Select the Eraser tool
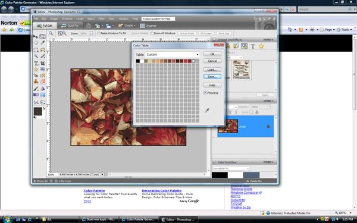 click(x=43, y=81)
